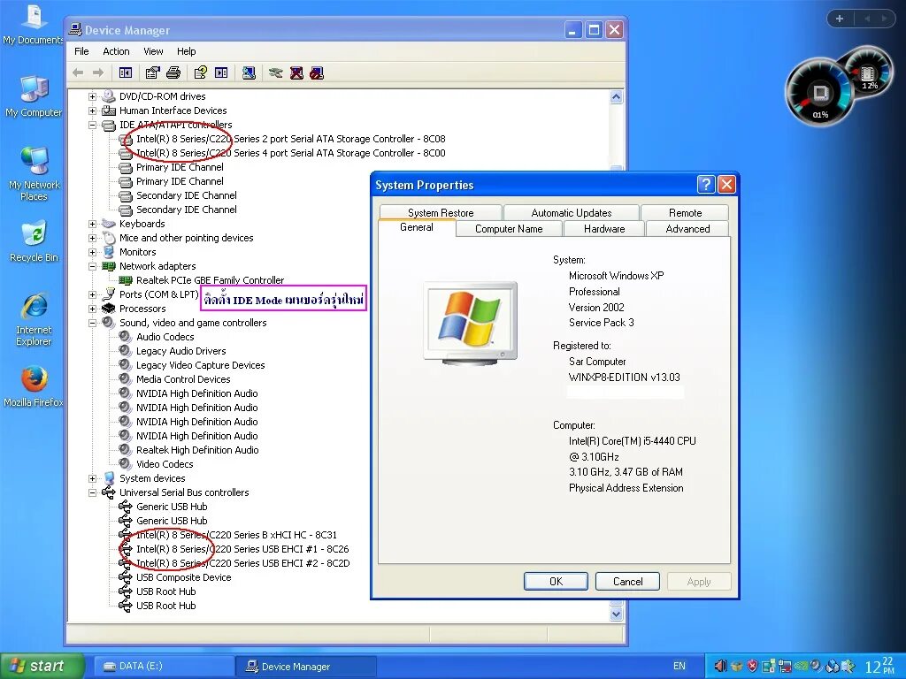Expand the Keyboards node
Image resolution: width=906 pixels, height=679 pixels.
point(92,224)
